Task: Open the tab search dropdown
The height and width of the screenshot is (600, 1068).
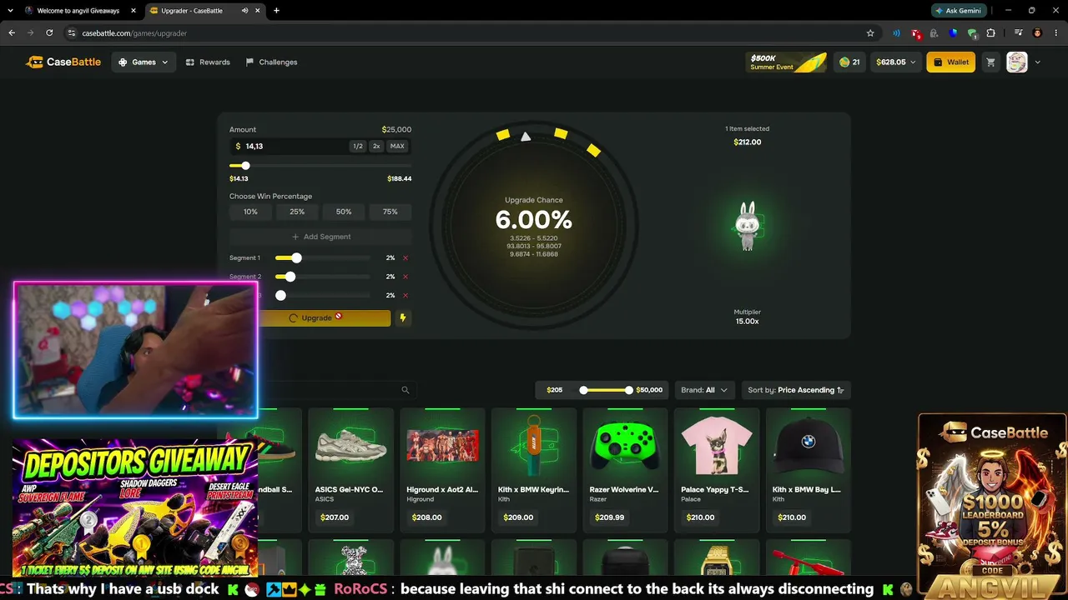Action: (x=11, y=11)
